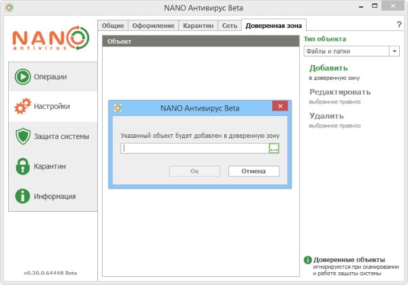
Task: Open the Операции sidebar section
Action: pos(53,77)
